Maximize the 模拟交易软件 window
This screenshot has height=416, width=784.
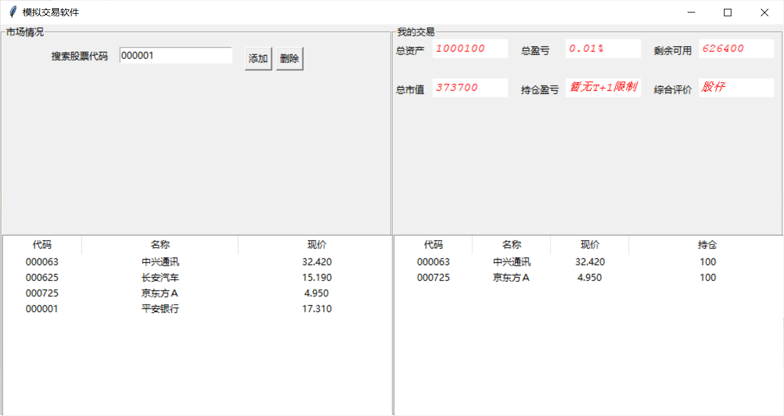(728, 12)
